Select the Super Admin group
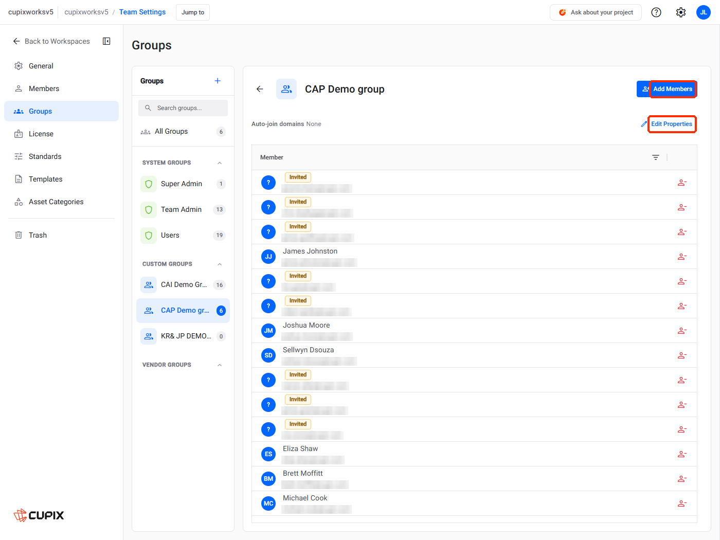Viewport: 720px width, 540px height. (183, 184)
